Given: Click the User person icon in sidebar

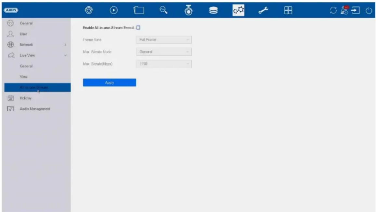Looking at the screenshot, I should click(x=10, y=34).
